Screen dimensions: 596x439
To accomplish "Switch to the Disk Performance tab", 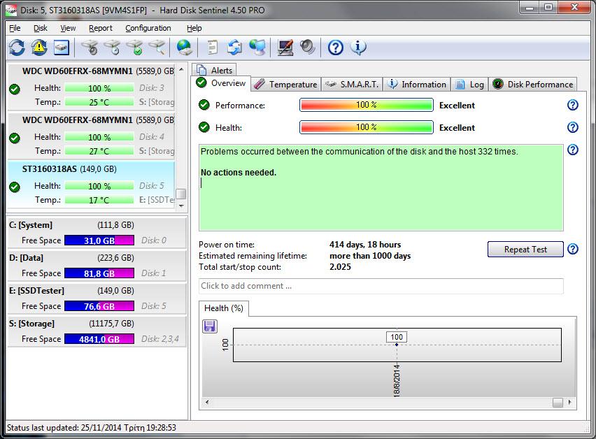I will point(533,85).
